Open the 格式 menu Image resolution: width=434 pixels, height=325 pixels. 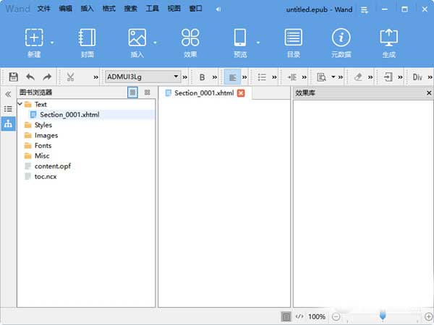[109, 9]
